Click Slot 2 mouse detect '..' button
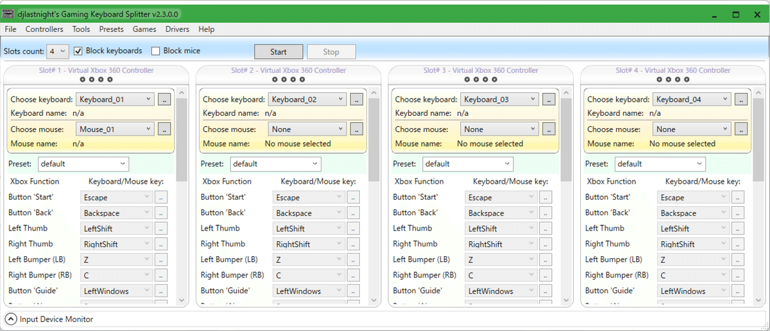 tap(356, 129)
